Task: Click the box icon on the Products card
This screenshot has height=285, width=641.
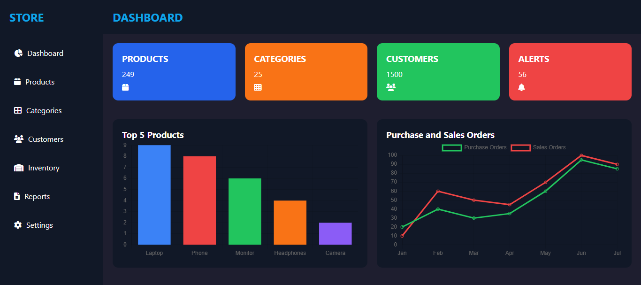Action: 125,87
